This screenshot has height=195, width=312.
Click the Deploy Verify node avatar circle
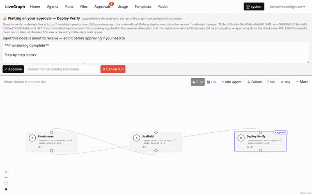[x=241, y=138]
